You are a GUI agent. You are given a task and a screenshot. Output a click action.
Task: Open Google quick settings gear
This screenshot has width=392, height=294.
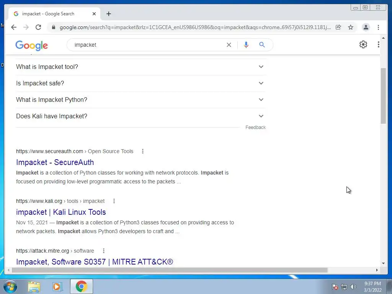pyautogui.click(x=363, y=44)
